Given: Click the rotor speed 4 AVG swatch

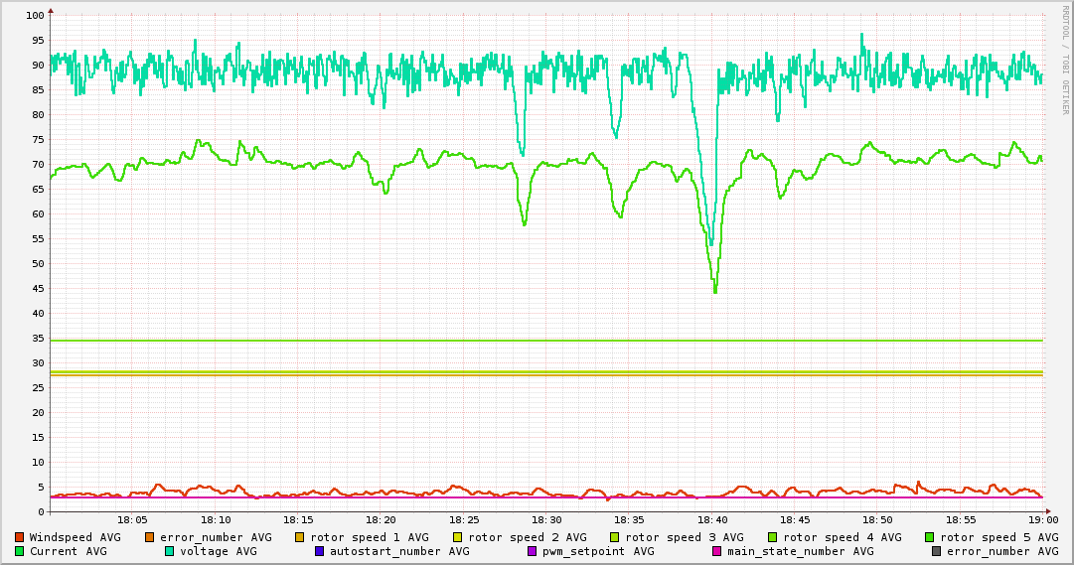Looking at the screenshot, I should 773,537.
